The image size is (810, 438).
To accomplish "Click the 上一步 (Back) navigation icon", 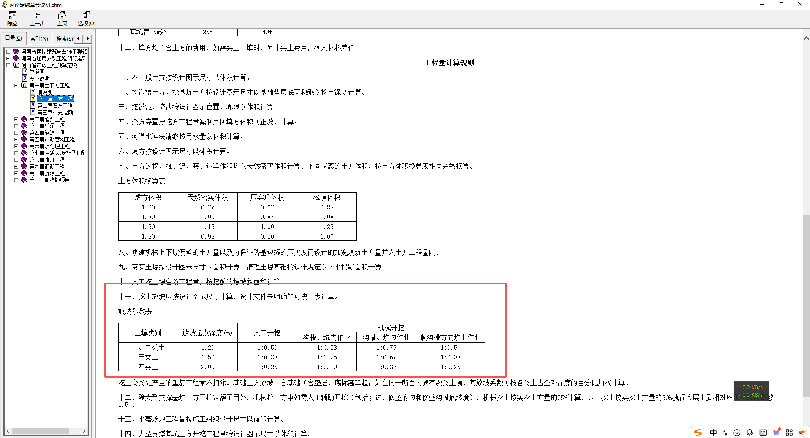I will (x=37, y=19).
